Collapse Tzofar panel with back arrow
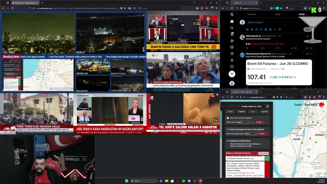The image size is (327, 184). (x=222, y=106)
